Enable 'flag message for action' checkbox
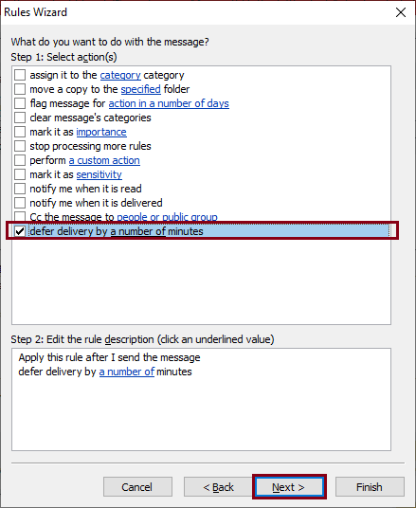Viewport: 416px width, 508px height. pyautogui.click(x=20, y=103)
